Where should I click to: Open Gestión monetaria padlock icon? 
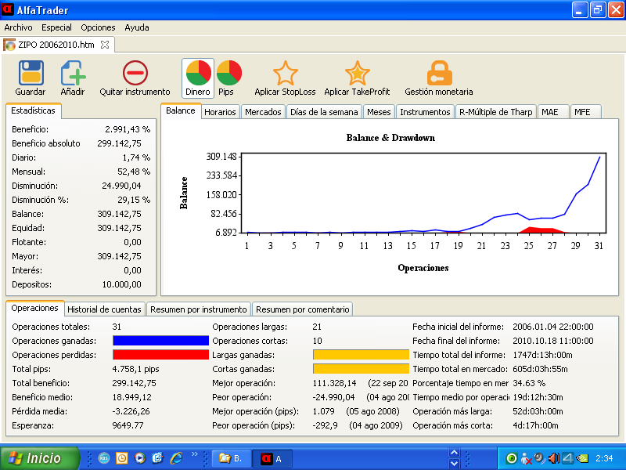(439, 74)
